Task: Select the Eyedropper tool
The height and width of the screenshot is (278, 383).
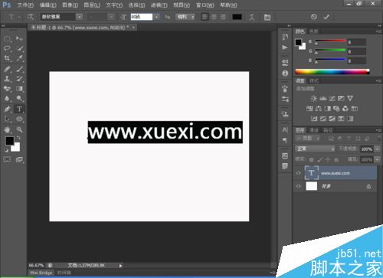Action: click(19, 58)
